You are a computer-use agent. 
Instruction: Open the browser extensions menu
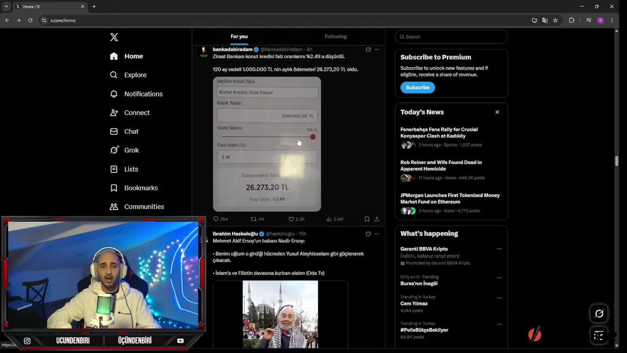point(571,20)
